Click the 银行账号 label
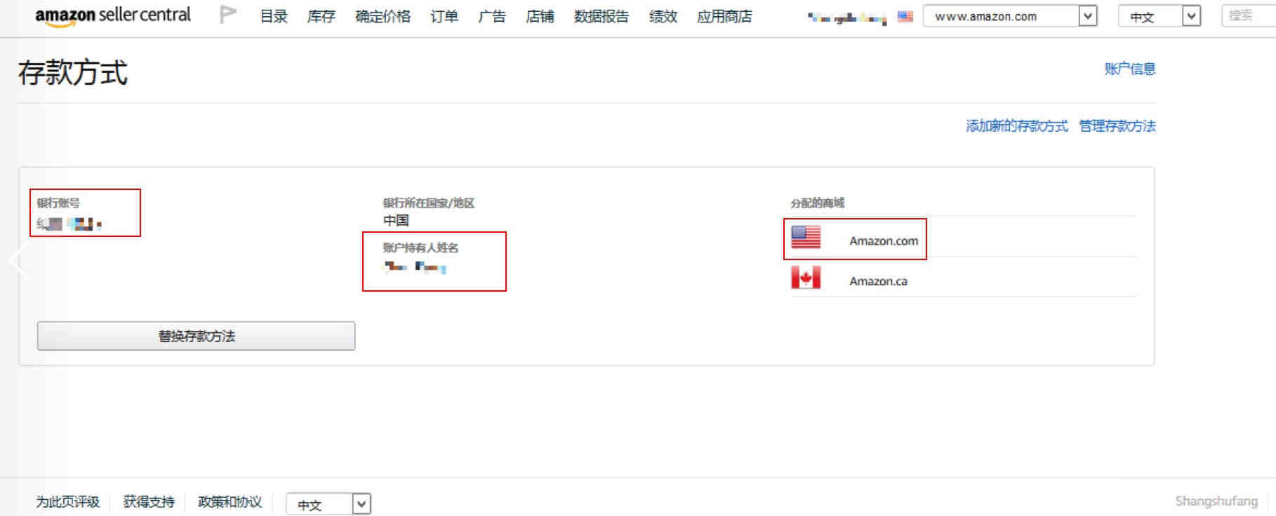Image resolution: width=1276 pixels, height=516 pixels. point(58,203)
